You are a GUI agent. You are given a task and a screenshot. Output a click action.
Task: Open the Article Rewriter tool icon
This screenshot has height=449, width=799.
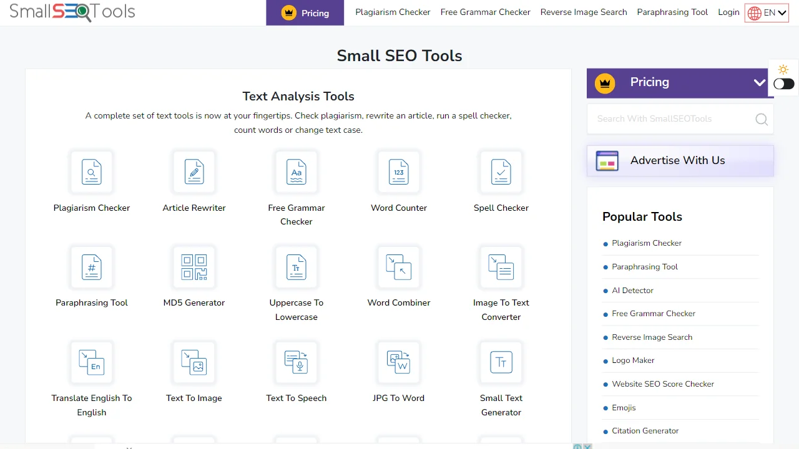tap(194, 171)
